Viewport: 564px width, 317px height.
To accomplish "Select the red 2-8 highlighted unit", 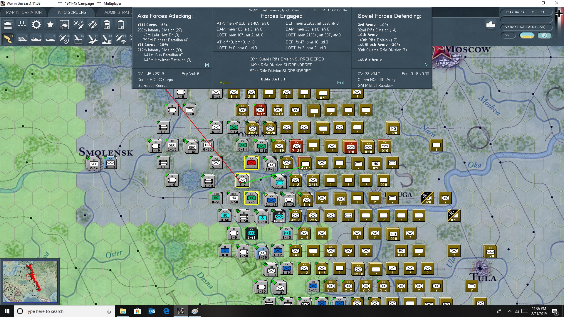I will coord(251,163).
